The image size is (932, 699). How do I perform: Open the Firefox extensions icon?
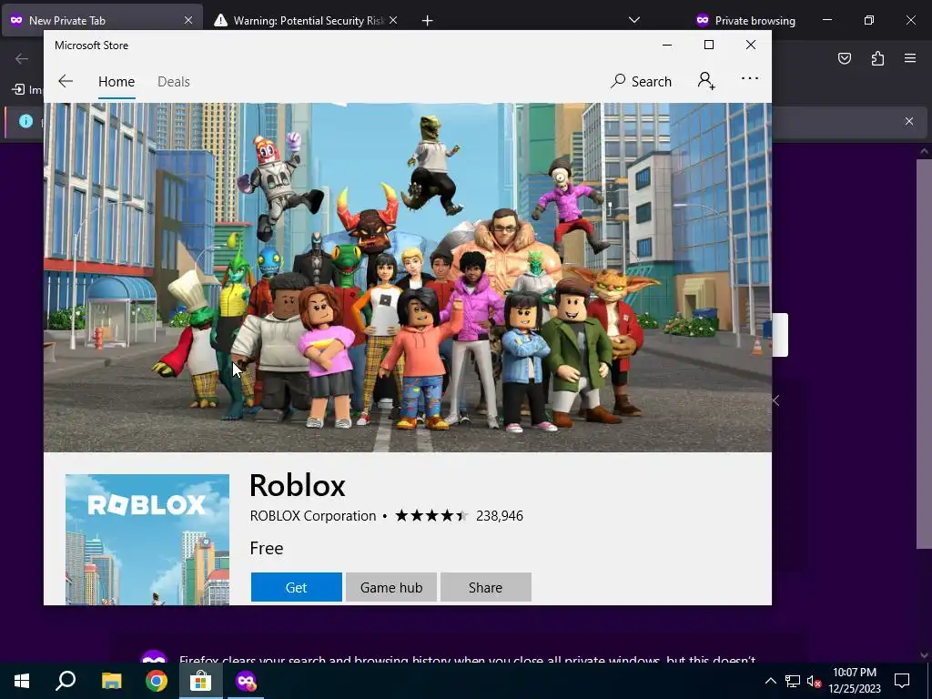[x=877, y=58]
